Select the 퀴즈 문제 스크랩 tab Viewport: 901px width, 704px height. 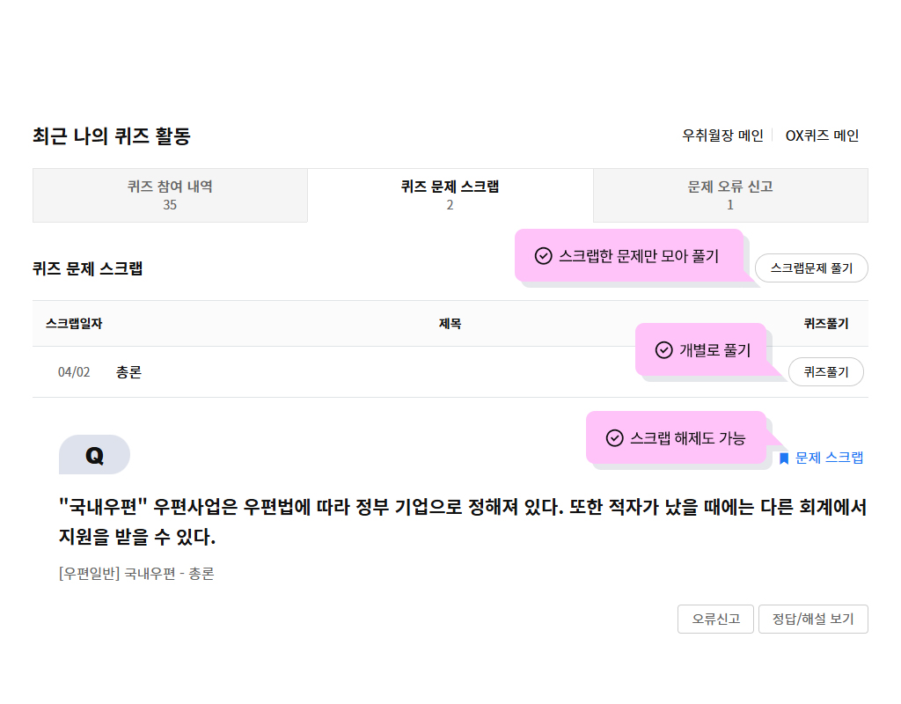[450, 195]
